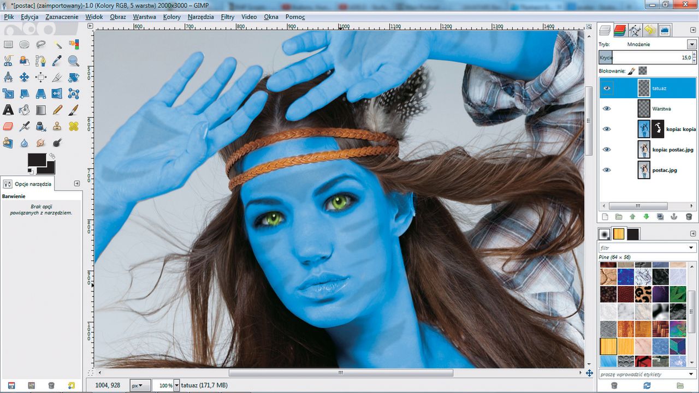This screenshot has width=699, height=393.
Task: Open the Warstwa menu
Action: pos(144,17)
